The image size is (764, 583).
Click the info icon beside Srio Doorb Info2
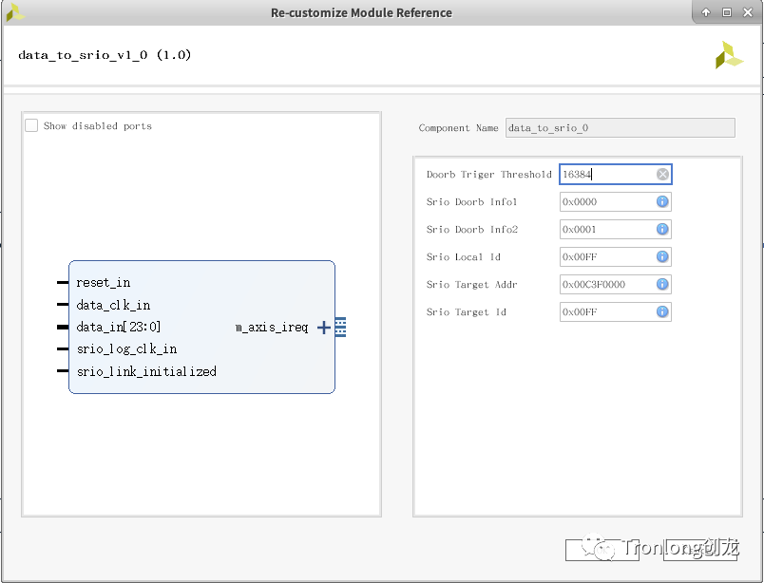662,229
